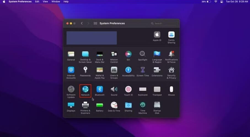250x137 pixels.
Task: Open Security & Privacy preferences
Action: point(171,70)
